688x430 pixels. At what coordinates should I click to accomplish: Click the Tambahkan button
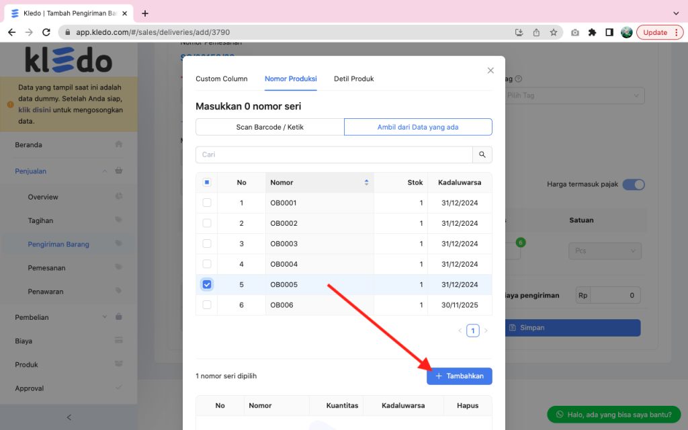[460, 376]
